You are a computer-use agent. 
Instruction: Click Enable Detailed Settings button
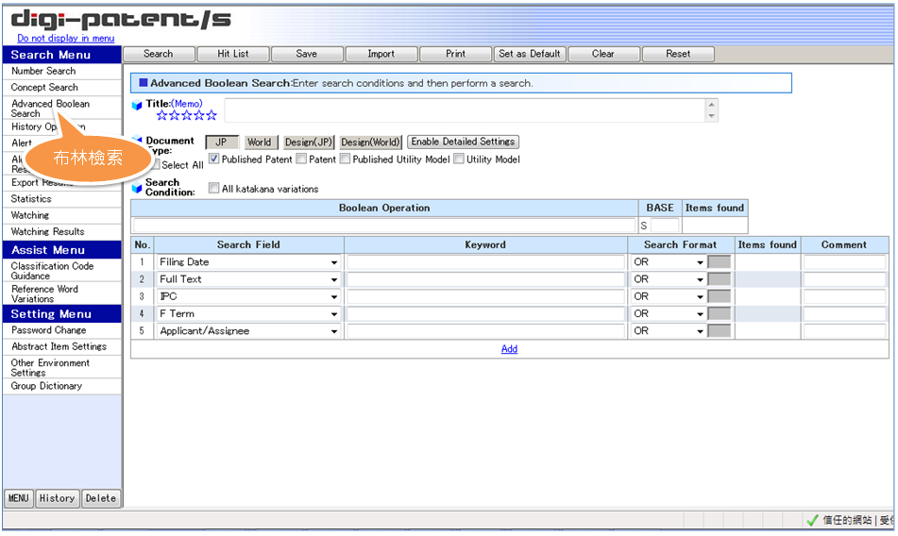[x=463, y=142]
